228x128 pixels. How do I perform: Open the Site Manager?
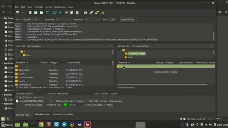coord(17,12)
